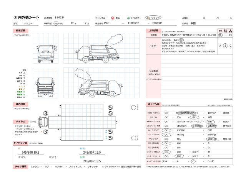The image size is (246, 184).
Task: Click the green トラスキー channel marker icon
Action: pos(128,18)
